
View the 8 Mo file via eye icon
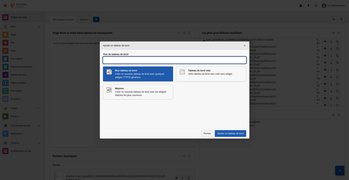click(325, 42)
